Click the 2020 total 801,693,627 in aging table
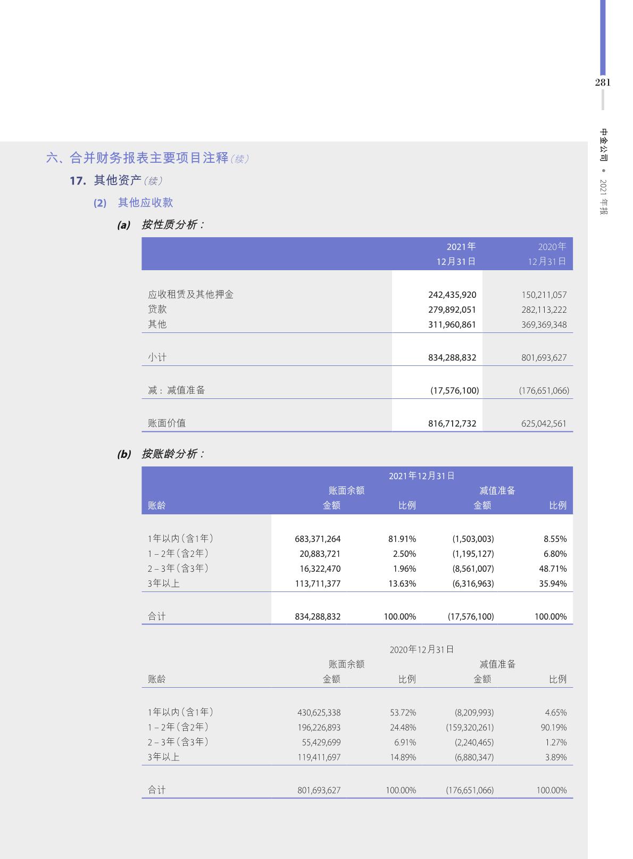 click(x=319, y=790)
